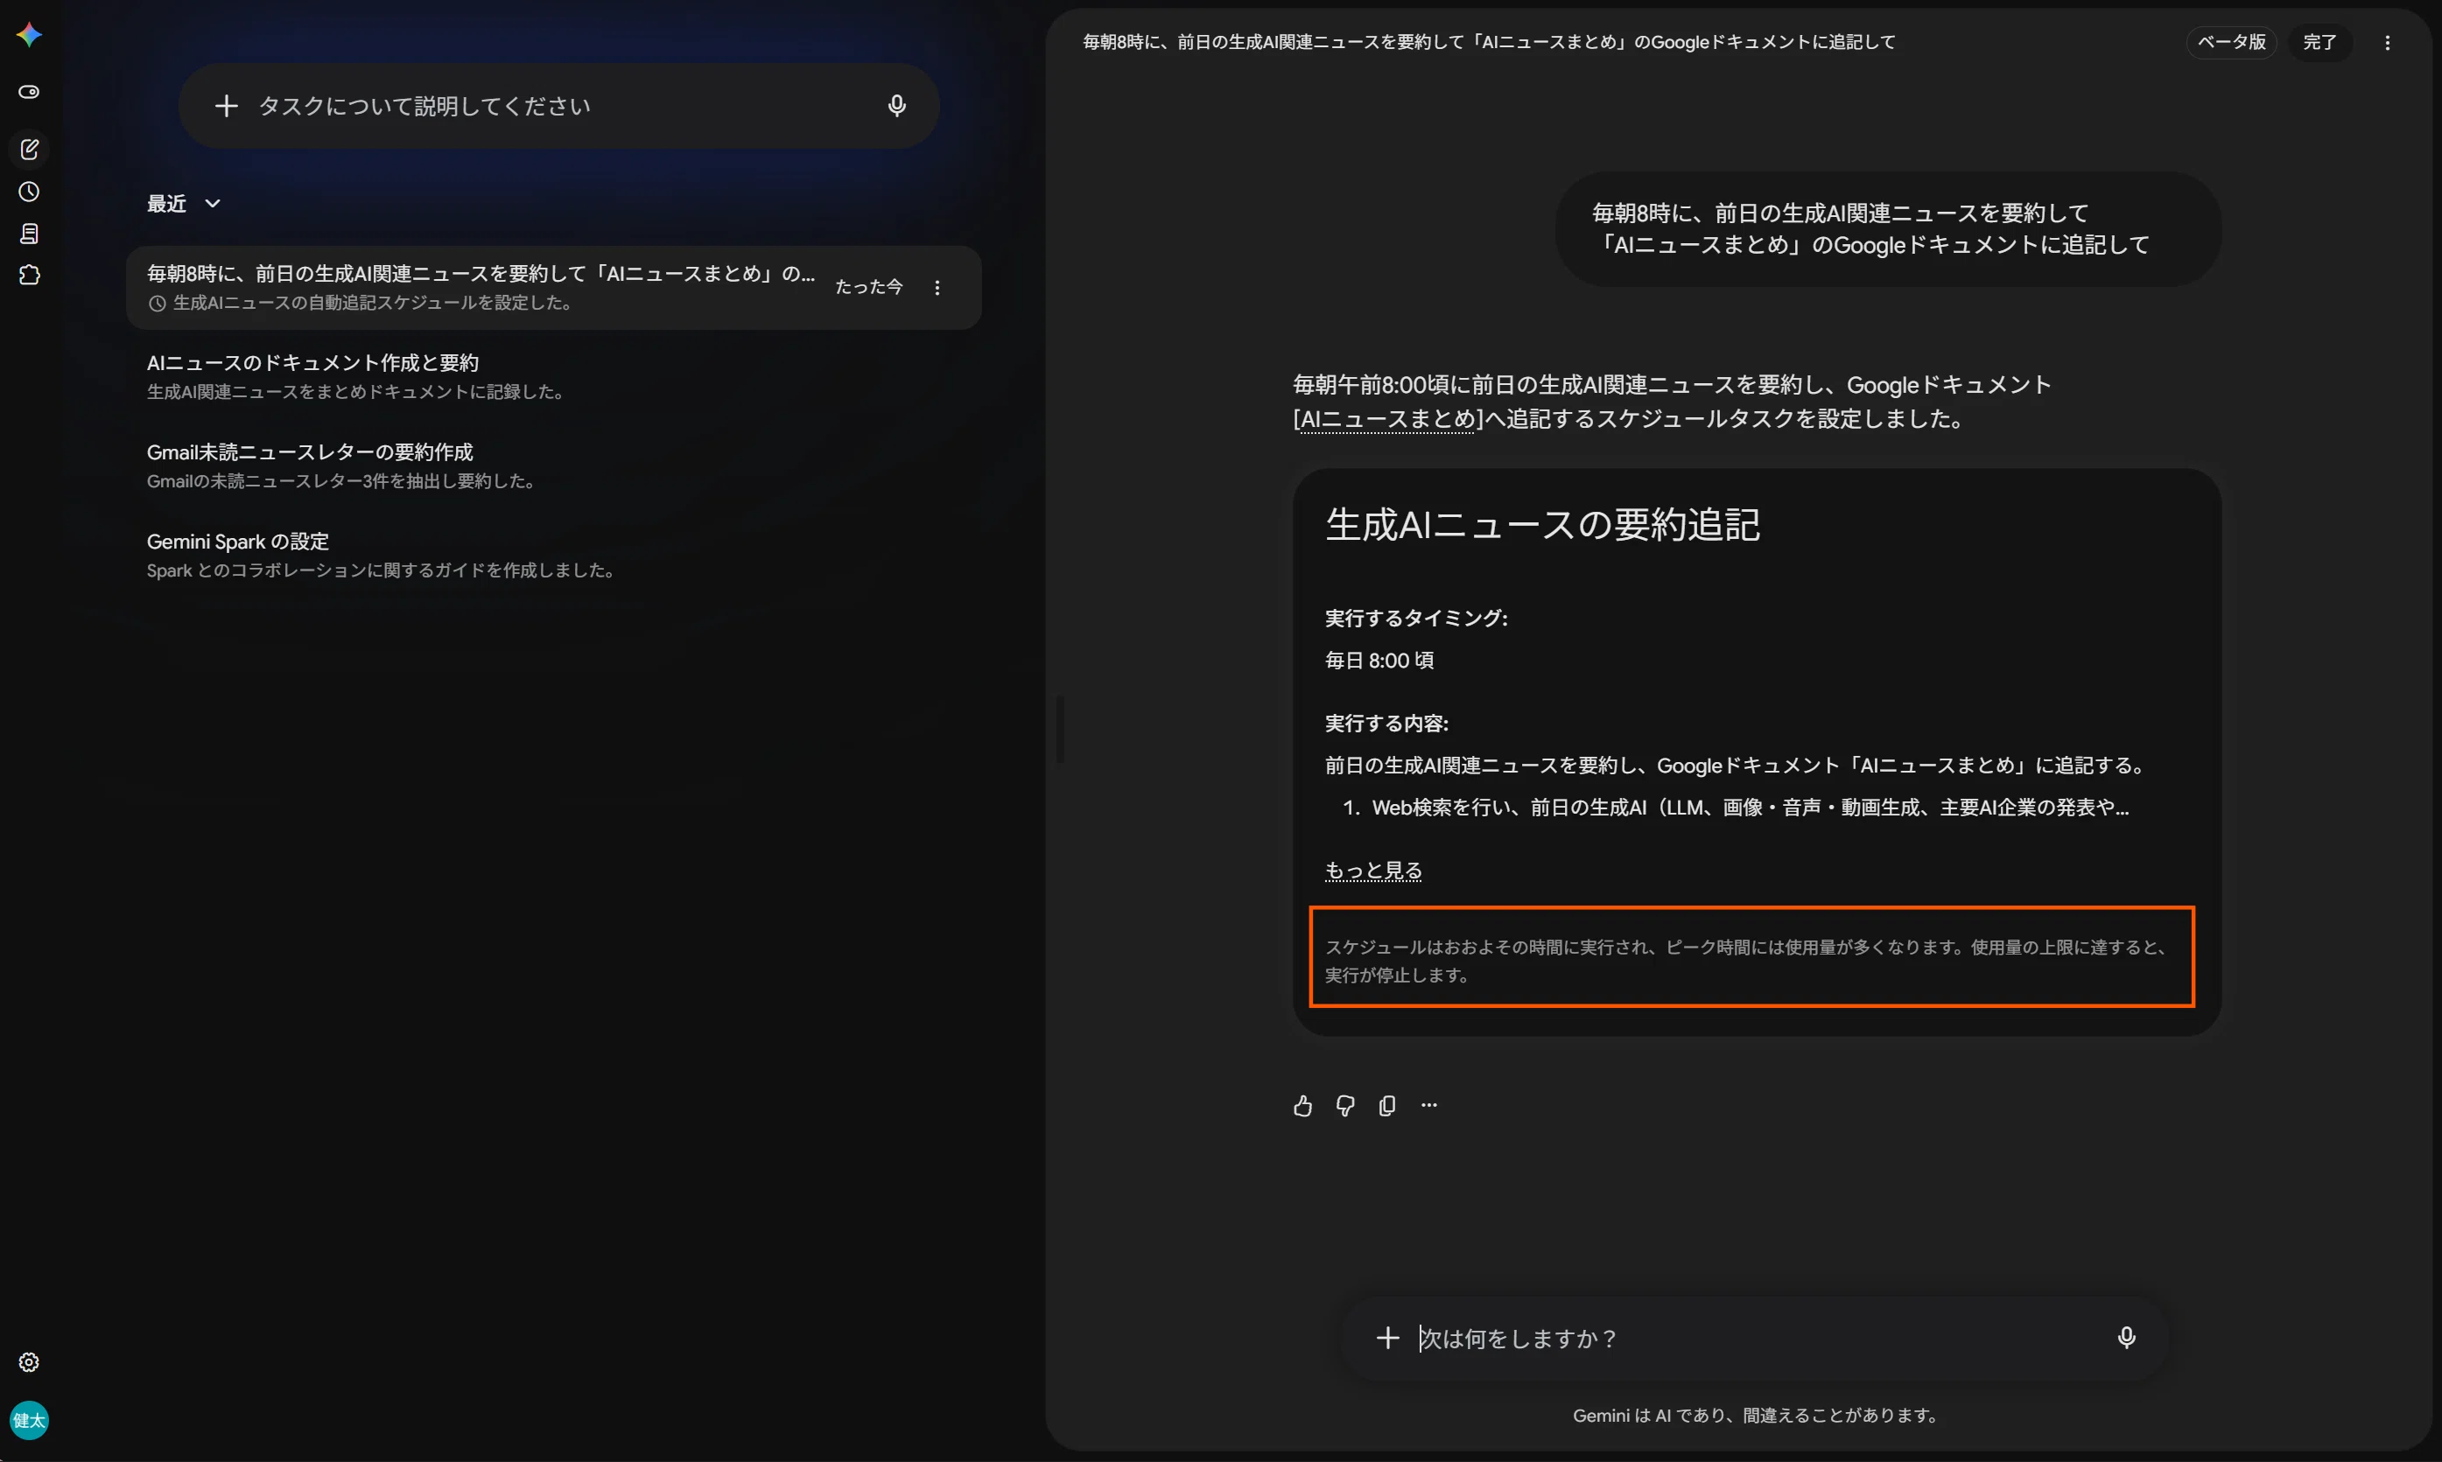Image resolution: width=2442 pixels, height=1462 pixels.
Task: Open Gemini Spark の設定 task
Action: point(554,555)
